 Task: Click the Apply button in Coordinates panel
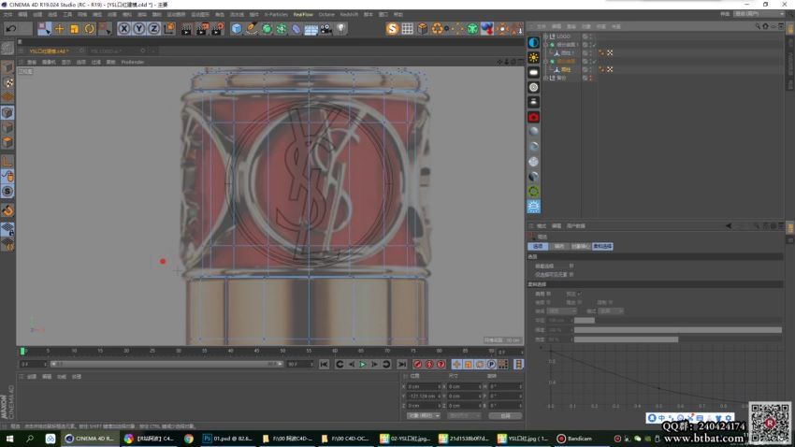coord(505,415)
